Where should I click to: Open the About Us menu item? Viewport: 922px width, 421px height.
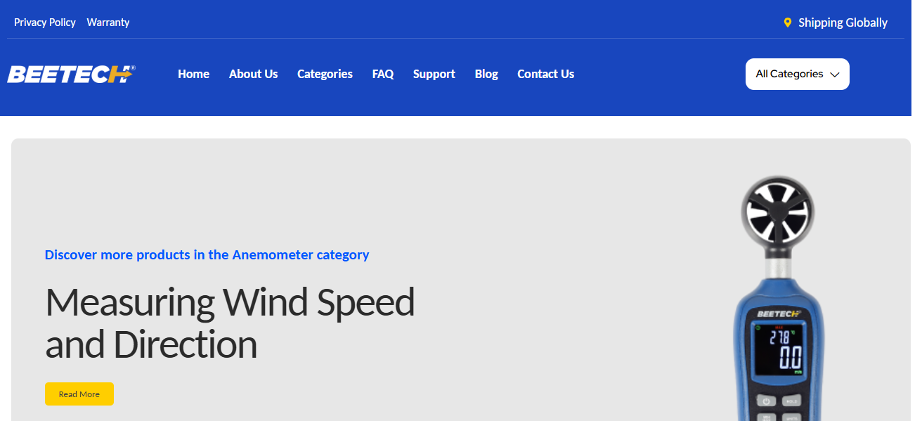(x=253, y=74)
